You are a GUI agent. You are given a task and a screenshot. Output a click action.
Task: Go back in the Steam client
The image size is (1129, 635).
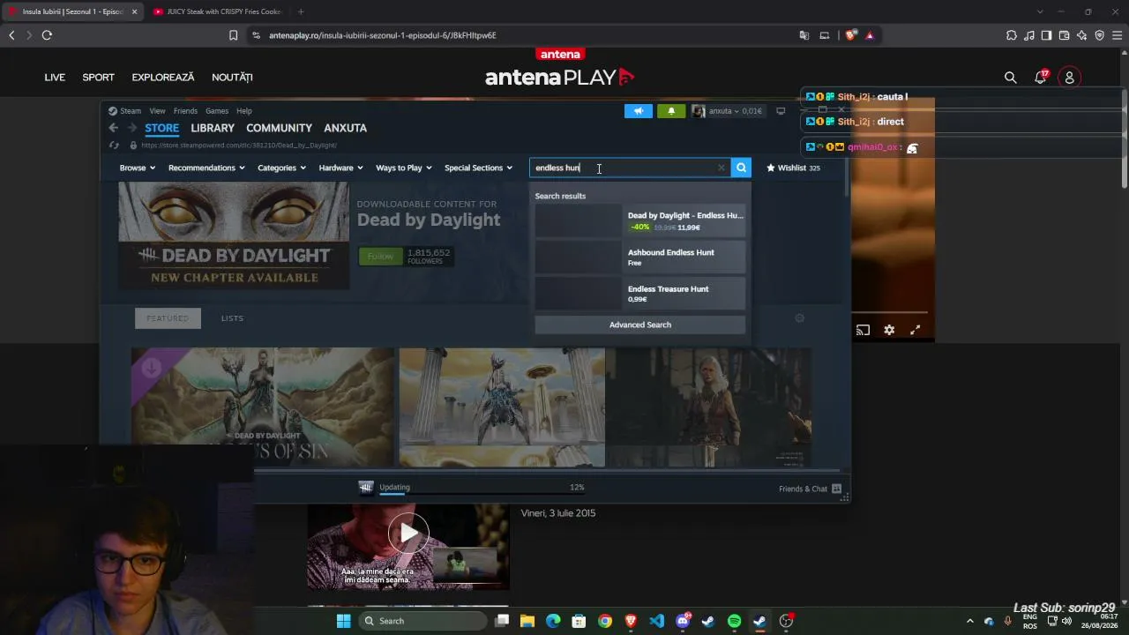tap(113, 128)
